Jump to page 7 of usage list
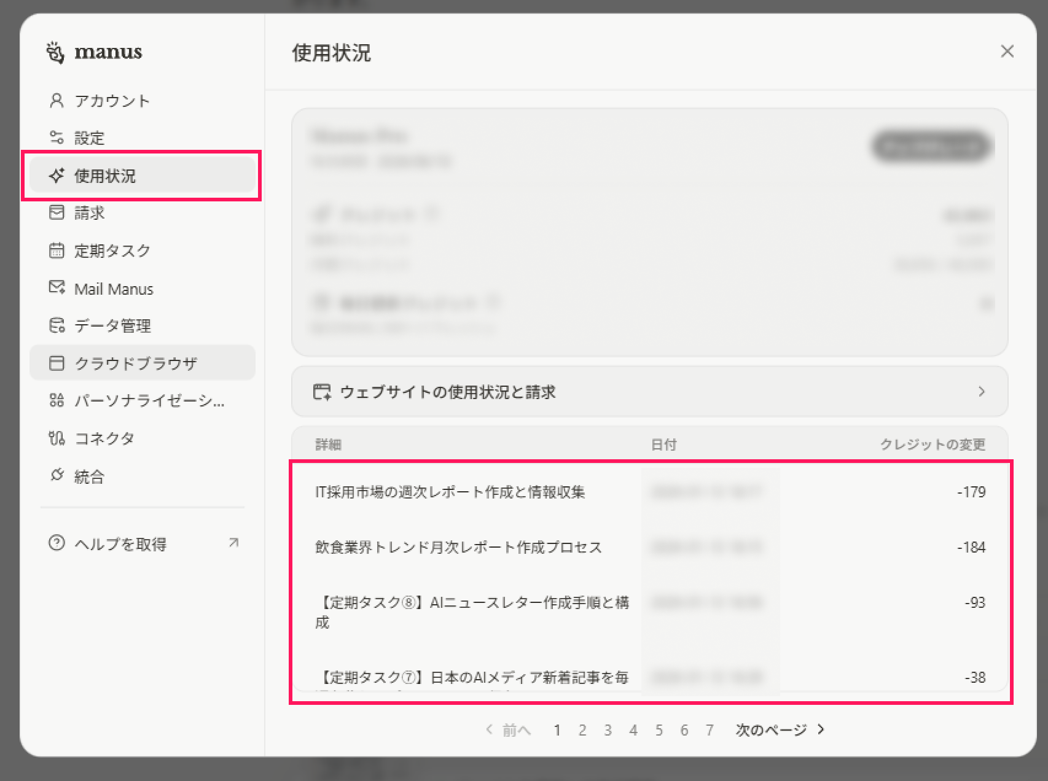The image size is (1048, 781). pyautogui.click(x=710, y=730)
